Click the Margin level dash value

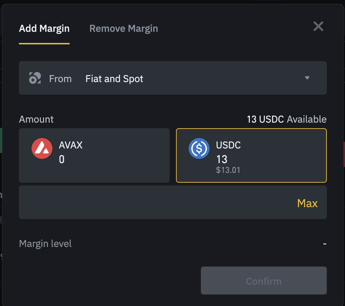tap(325, 243)
